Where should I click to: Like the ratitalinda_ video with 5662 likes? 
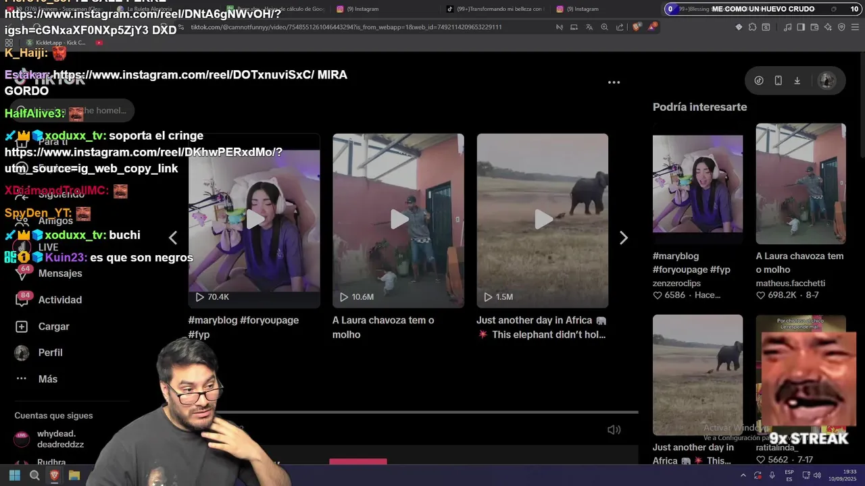(761, 460)
